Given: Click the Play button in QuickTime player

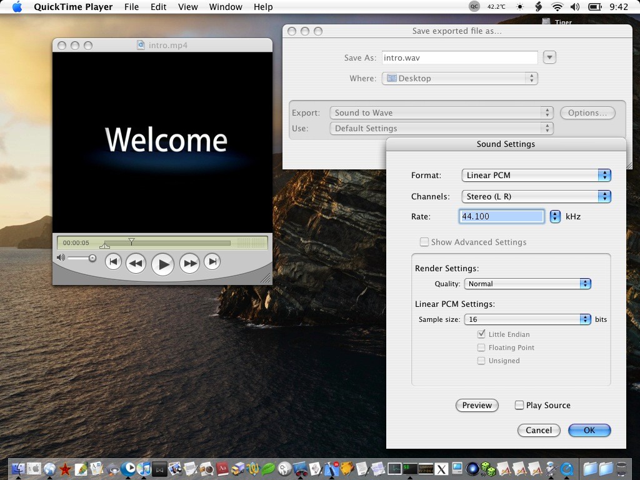Looking at the screenshot, I should point(162,264).
